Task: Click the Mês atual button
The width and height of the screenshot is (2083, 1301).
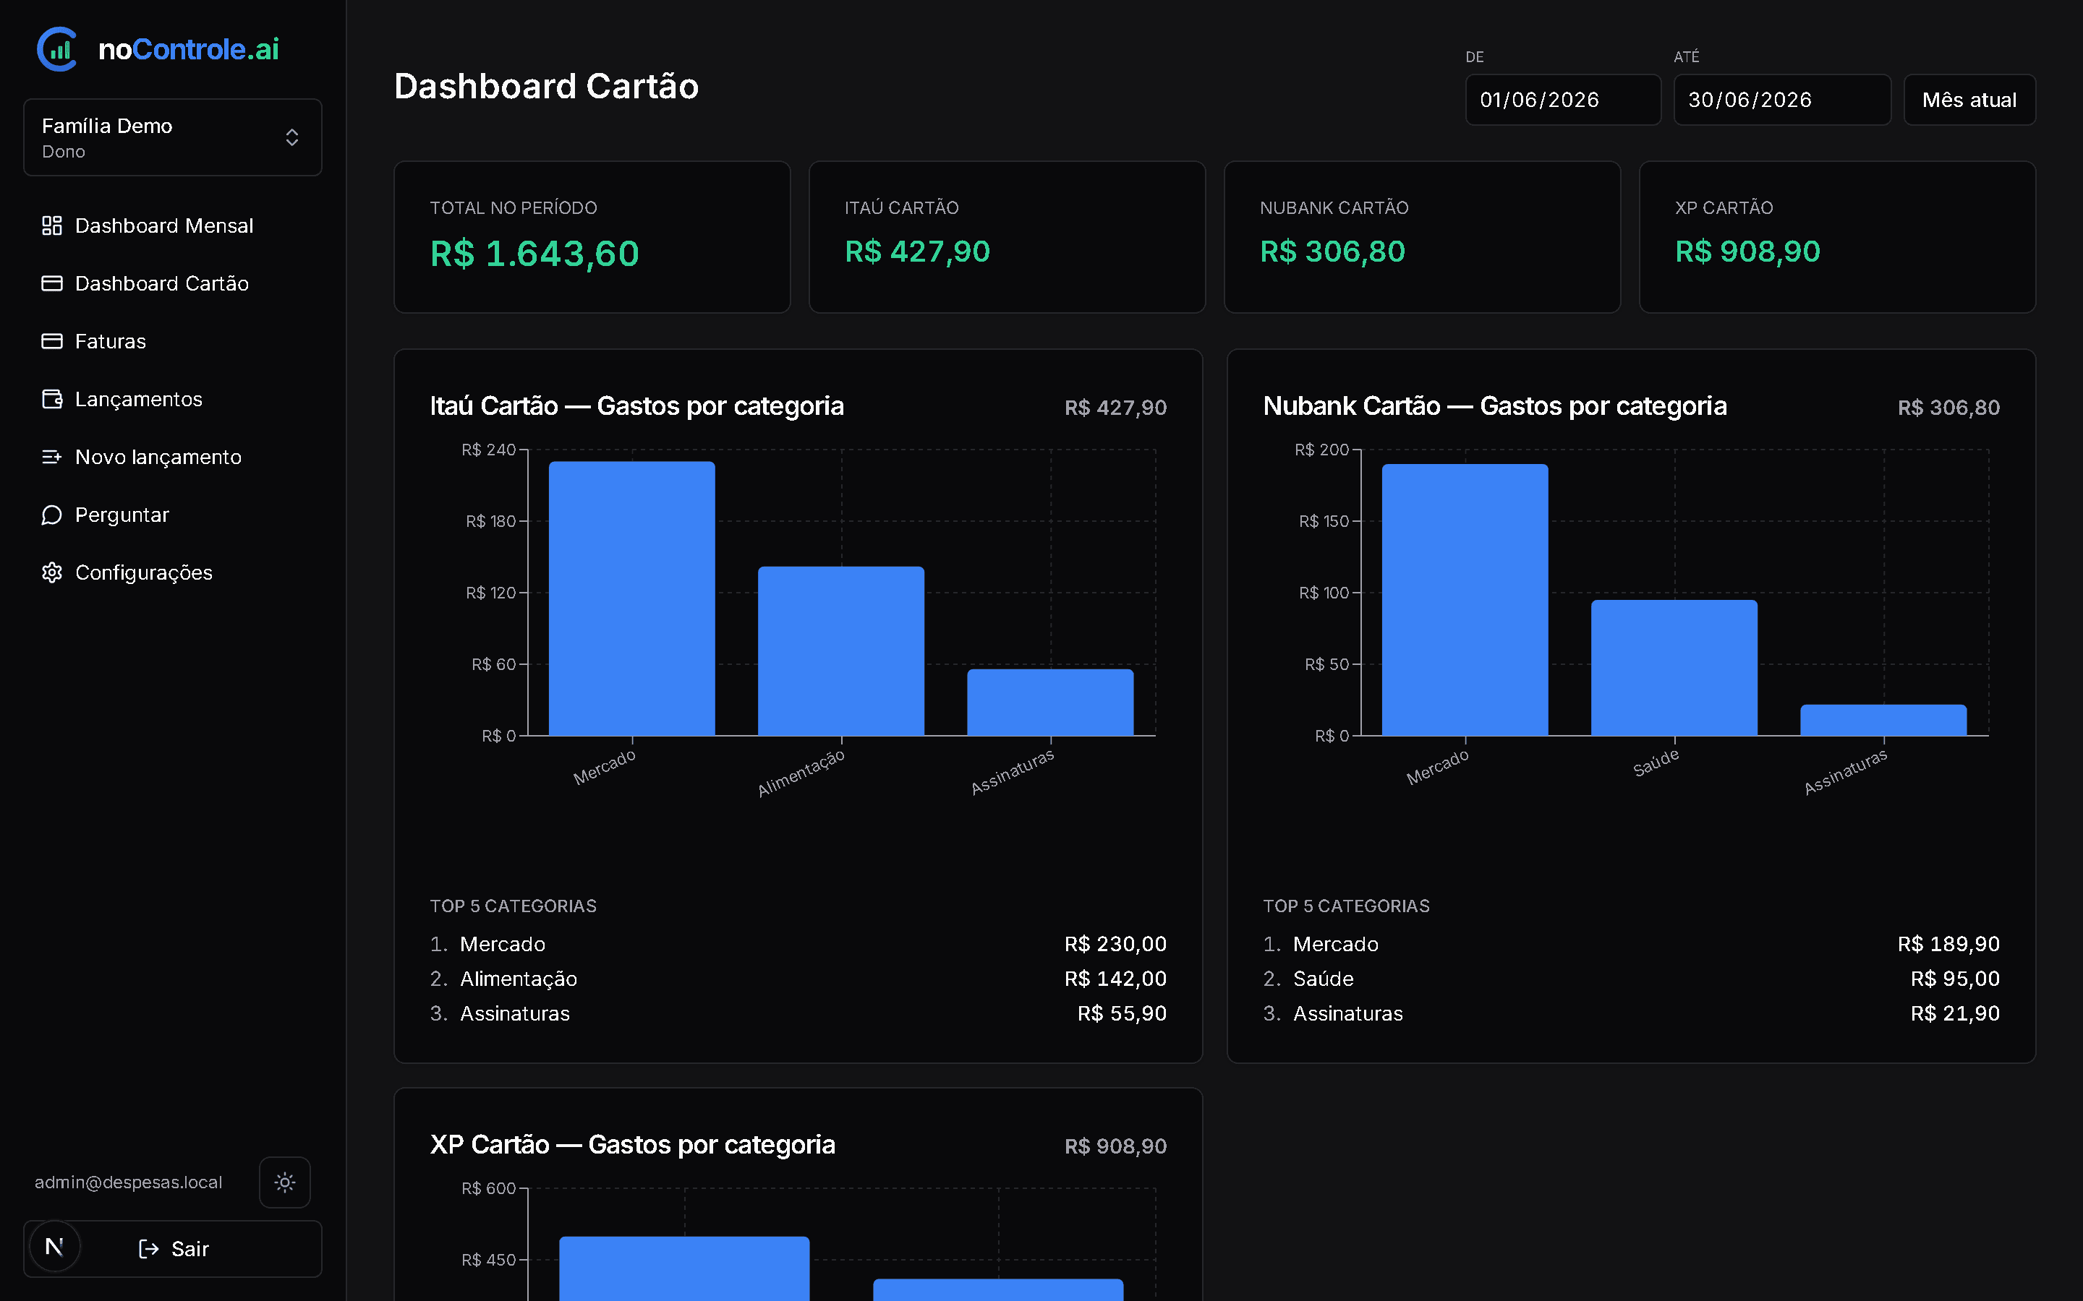Action: coord(1969,100)
